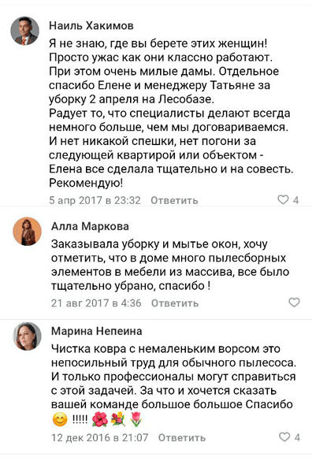Open Алла Маркова's avatar
This screenshot has width=312, height=457.
point(27,231)
